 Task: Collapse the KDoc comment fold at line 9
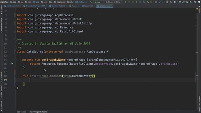(x=15, y=40)
